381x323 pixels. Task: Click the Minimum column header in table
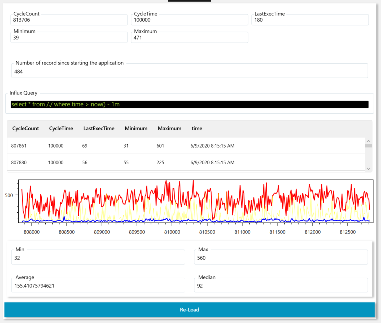pyautogui.click(x=136, y=128)
